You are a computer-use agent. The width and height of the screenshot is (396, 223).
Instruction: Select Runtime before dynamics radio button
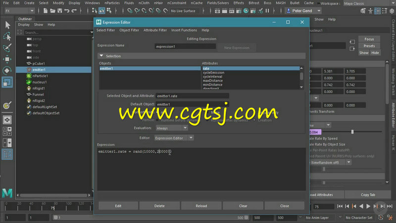click(157, 120)
